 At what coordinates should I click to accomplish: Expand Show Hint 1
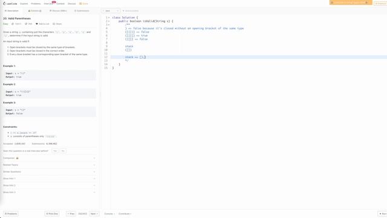coord(50,179)
